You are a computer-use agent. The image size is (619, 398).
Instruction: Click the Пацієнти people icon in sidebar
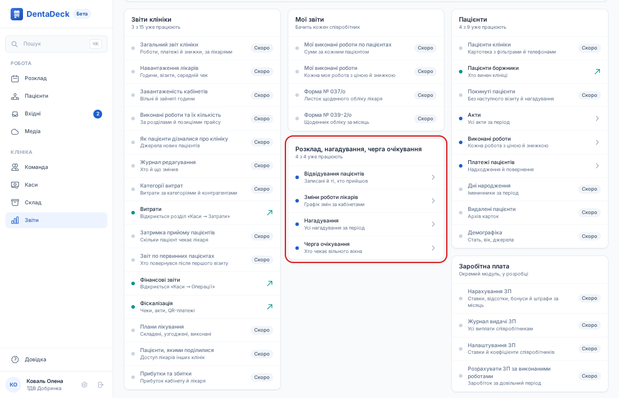coord(15,96)
